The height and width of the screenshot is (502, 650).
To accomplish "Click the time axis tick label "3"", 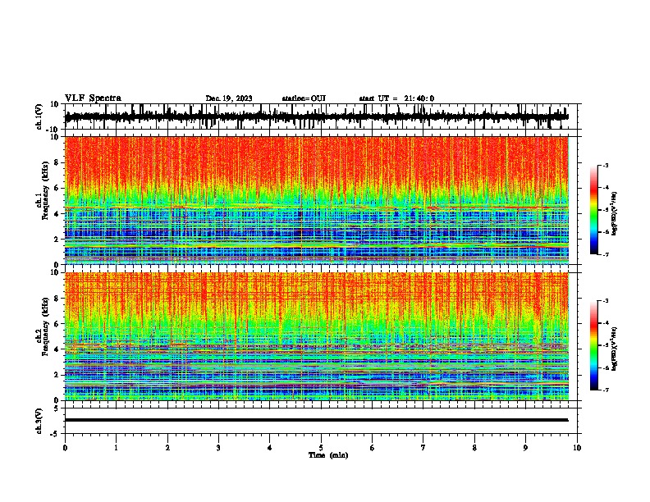I will click(x=218, y=448).
